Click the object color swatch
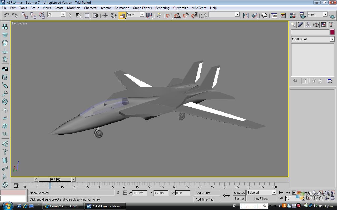Screen dimensions: 337x210 [x=332, y=32]
